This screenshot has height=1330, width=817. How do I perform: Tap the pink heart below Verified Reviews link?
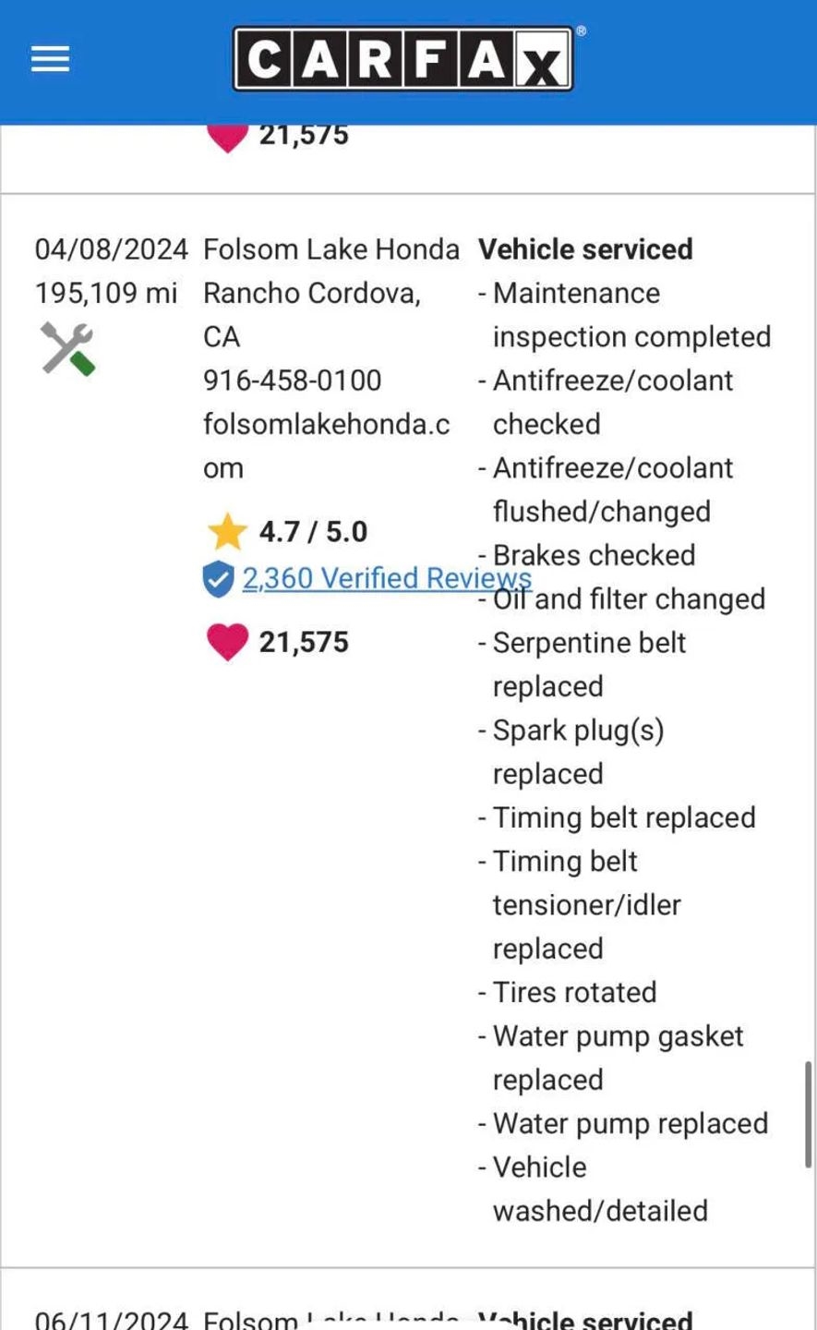coord(227,642)
